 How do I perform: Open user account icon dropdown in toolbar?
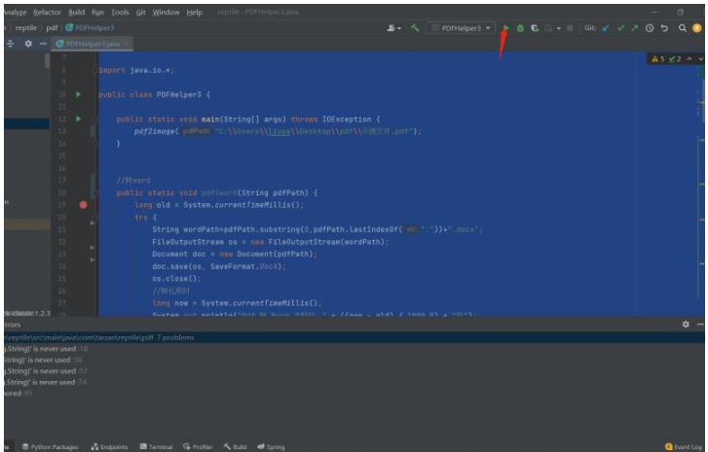point(393,28)
